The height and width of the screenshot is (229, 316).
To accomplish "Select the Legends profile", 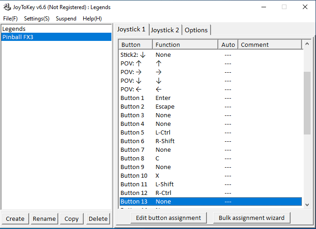I will click(x=14, y=29).
